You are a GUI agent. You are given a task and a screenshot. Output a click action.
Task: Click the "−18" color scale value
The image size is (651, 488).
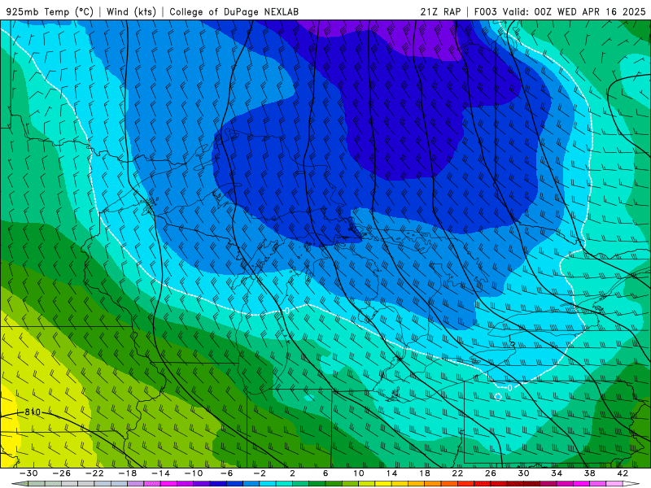pos(128,473)
